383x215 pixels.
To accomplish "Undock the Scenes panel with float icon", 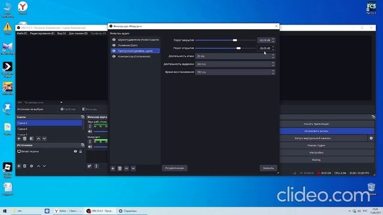I will coord(83,117).
